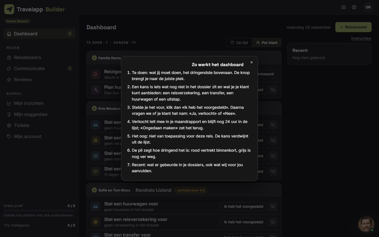Go to Mijn account
The width and height of the screenshot is (379, 237).
[39, 136]
